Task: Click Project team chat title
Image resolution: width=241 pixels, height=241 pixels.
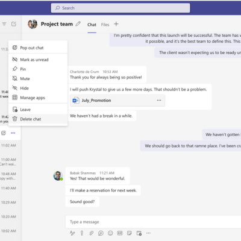Action: [57, 24]
